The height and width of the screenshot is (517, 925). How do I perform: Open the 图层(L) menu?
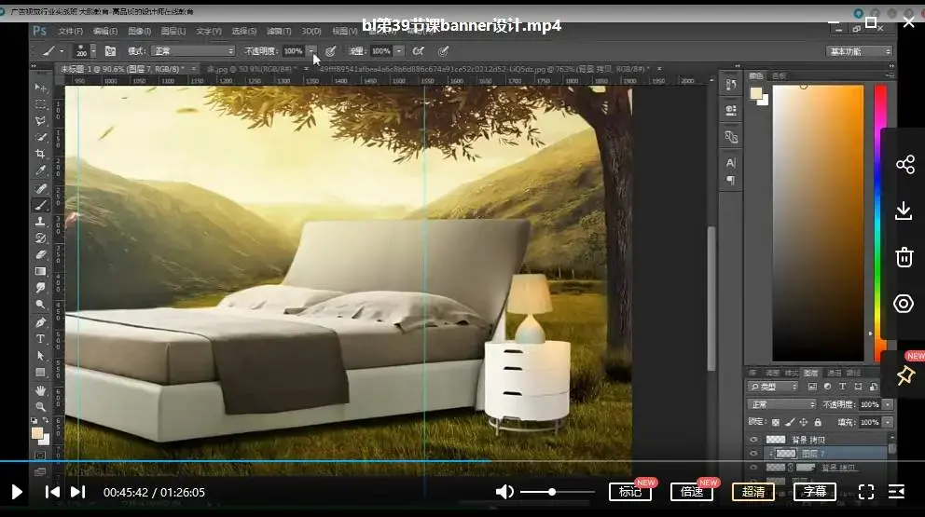[172, 31]
